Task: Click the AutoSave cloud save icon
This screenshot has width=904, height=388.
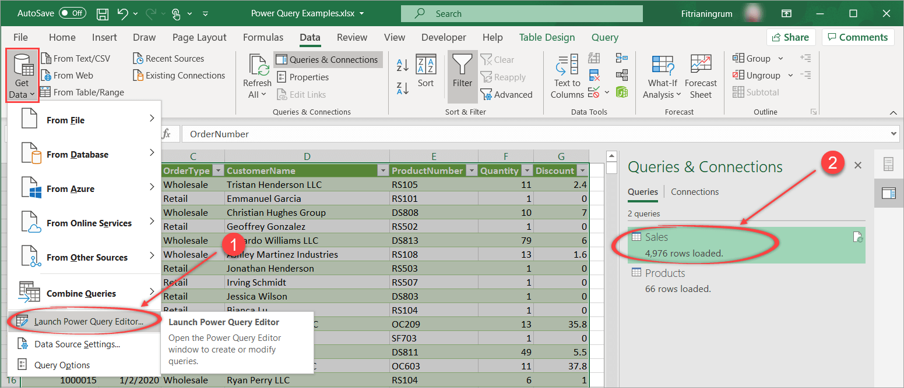Action: point(103,14)
